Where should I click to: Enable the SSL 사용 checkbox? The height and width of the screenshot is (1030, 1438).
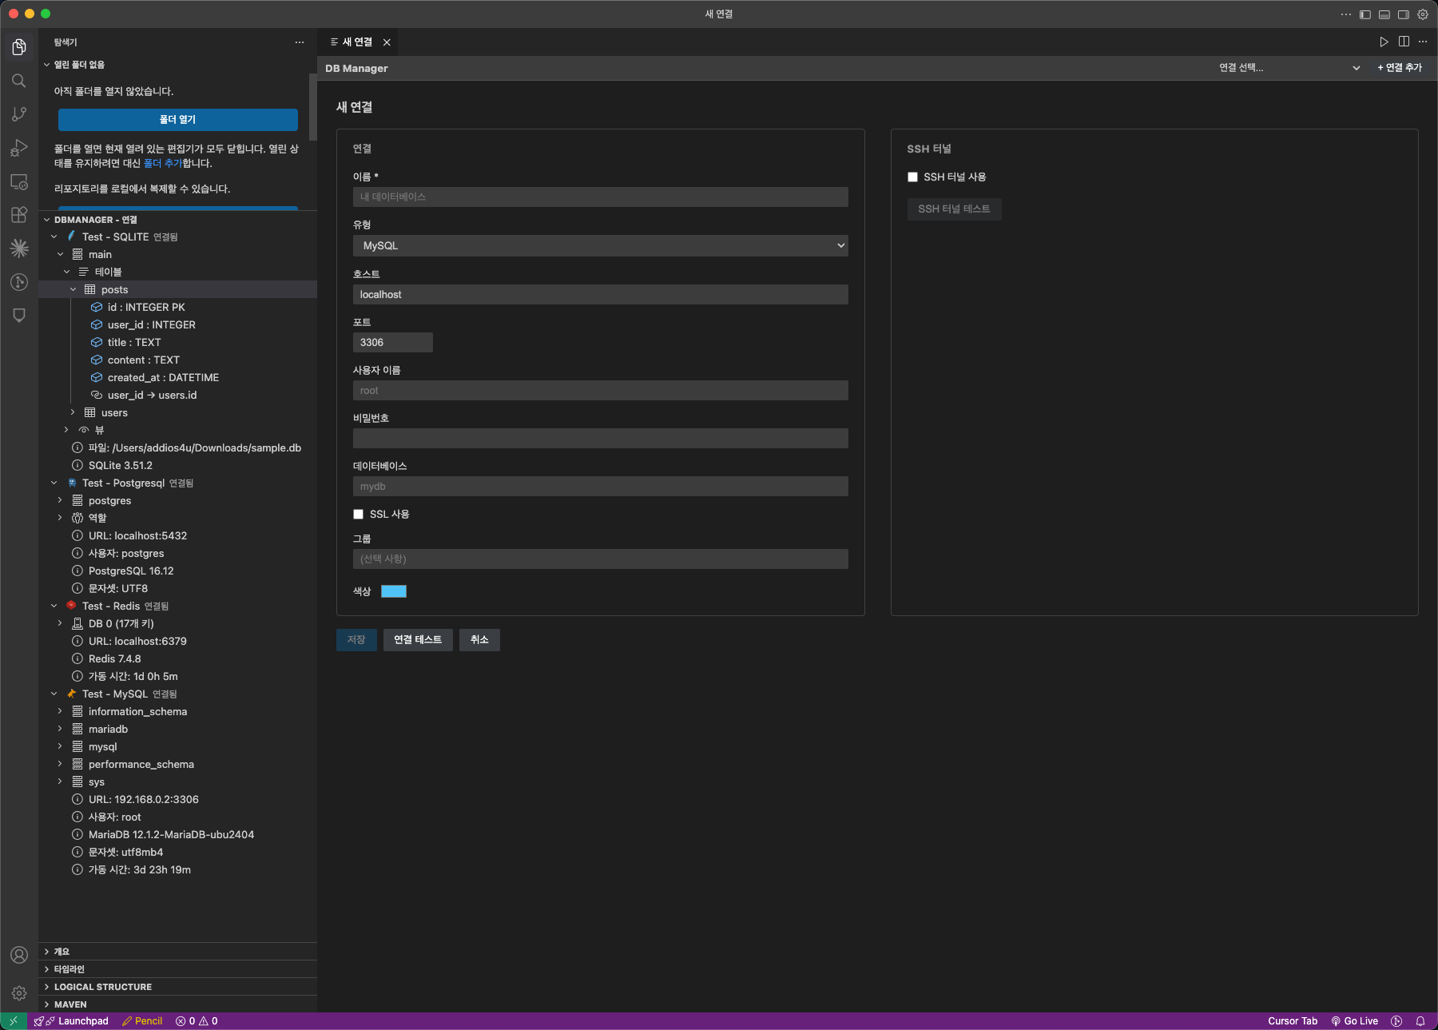tap(358, 514)
